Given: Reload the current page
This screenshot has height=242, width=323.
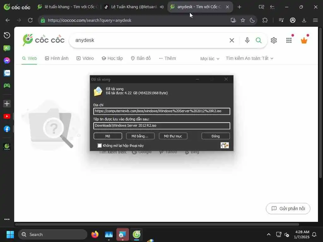Looking at the screenshot, I should tap(30, 20).
